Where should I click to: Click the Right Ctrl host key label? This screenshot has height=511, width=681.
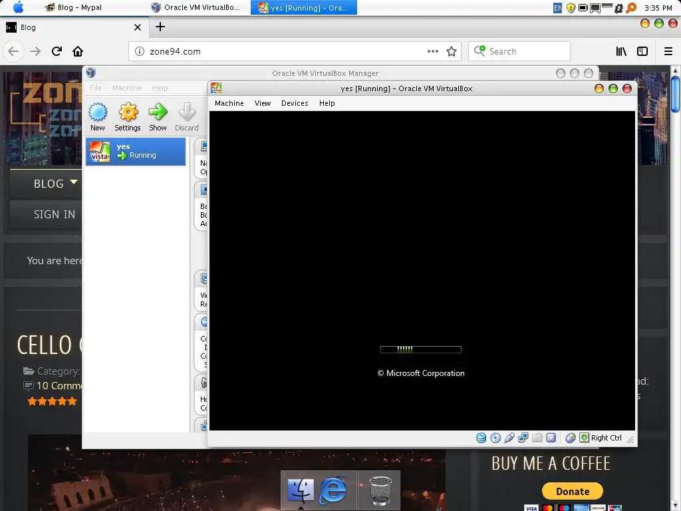click(607, 438)
